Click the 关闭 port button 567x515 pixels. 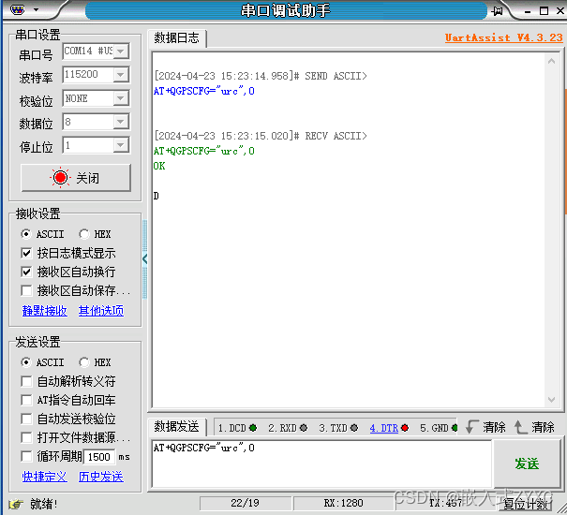pyautogui.click(x=76, y=178)
